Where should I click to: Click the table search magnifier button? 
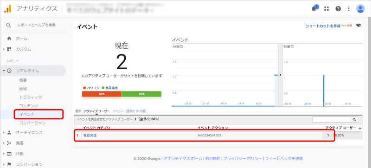tap(354, 120)
